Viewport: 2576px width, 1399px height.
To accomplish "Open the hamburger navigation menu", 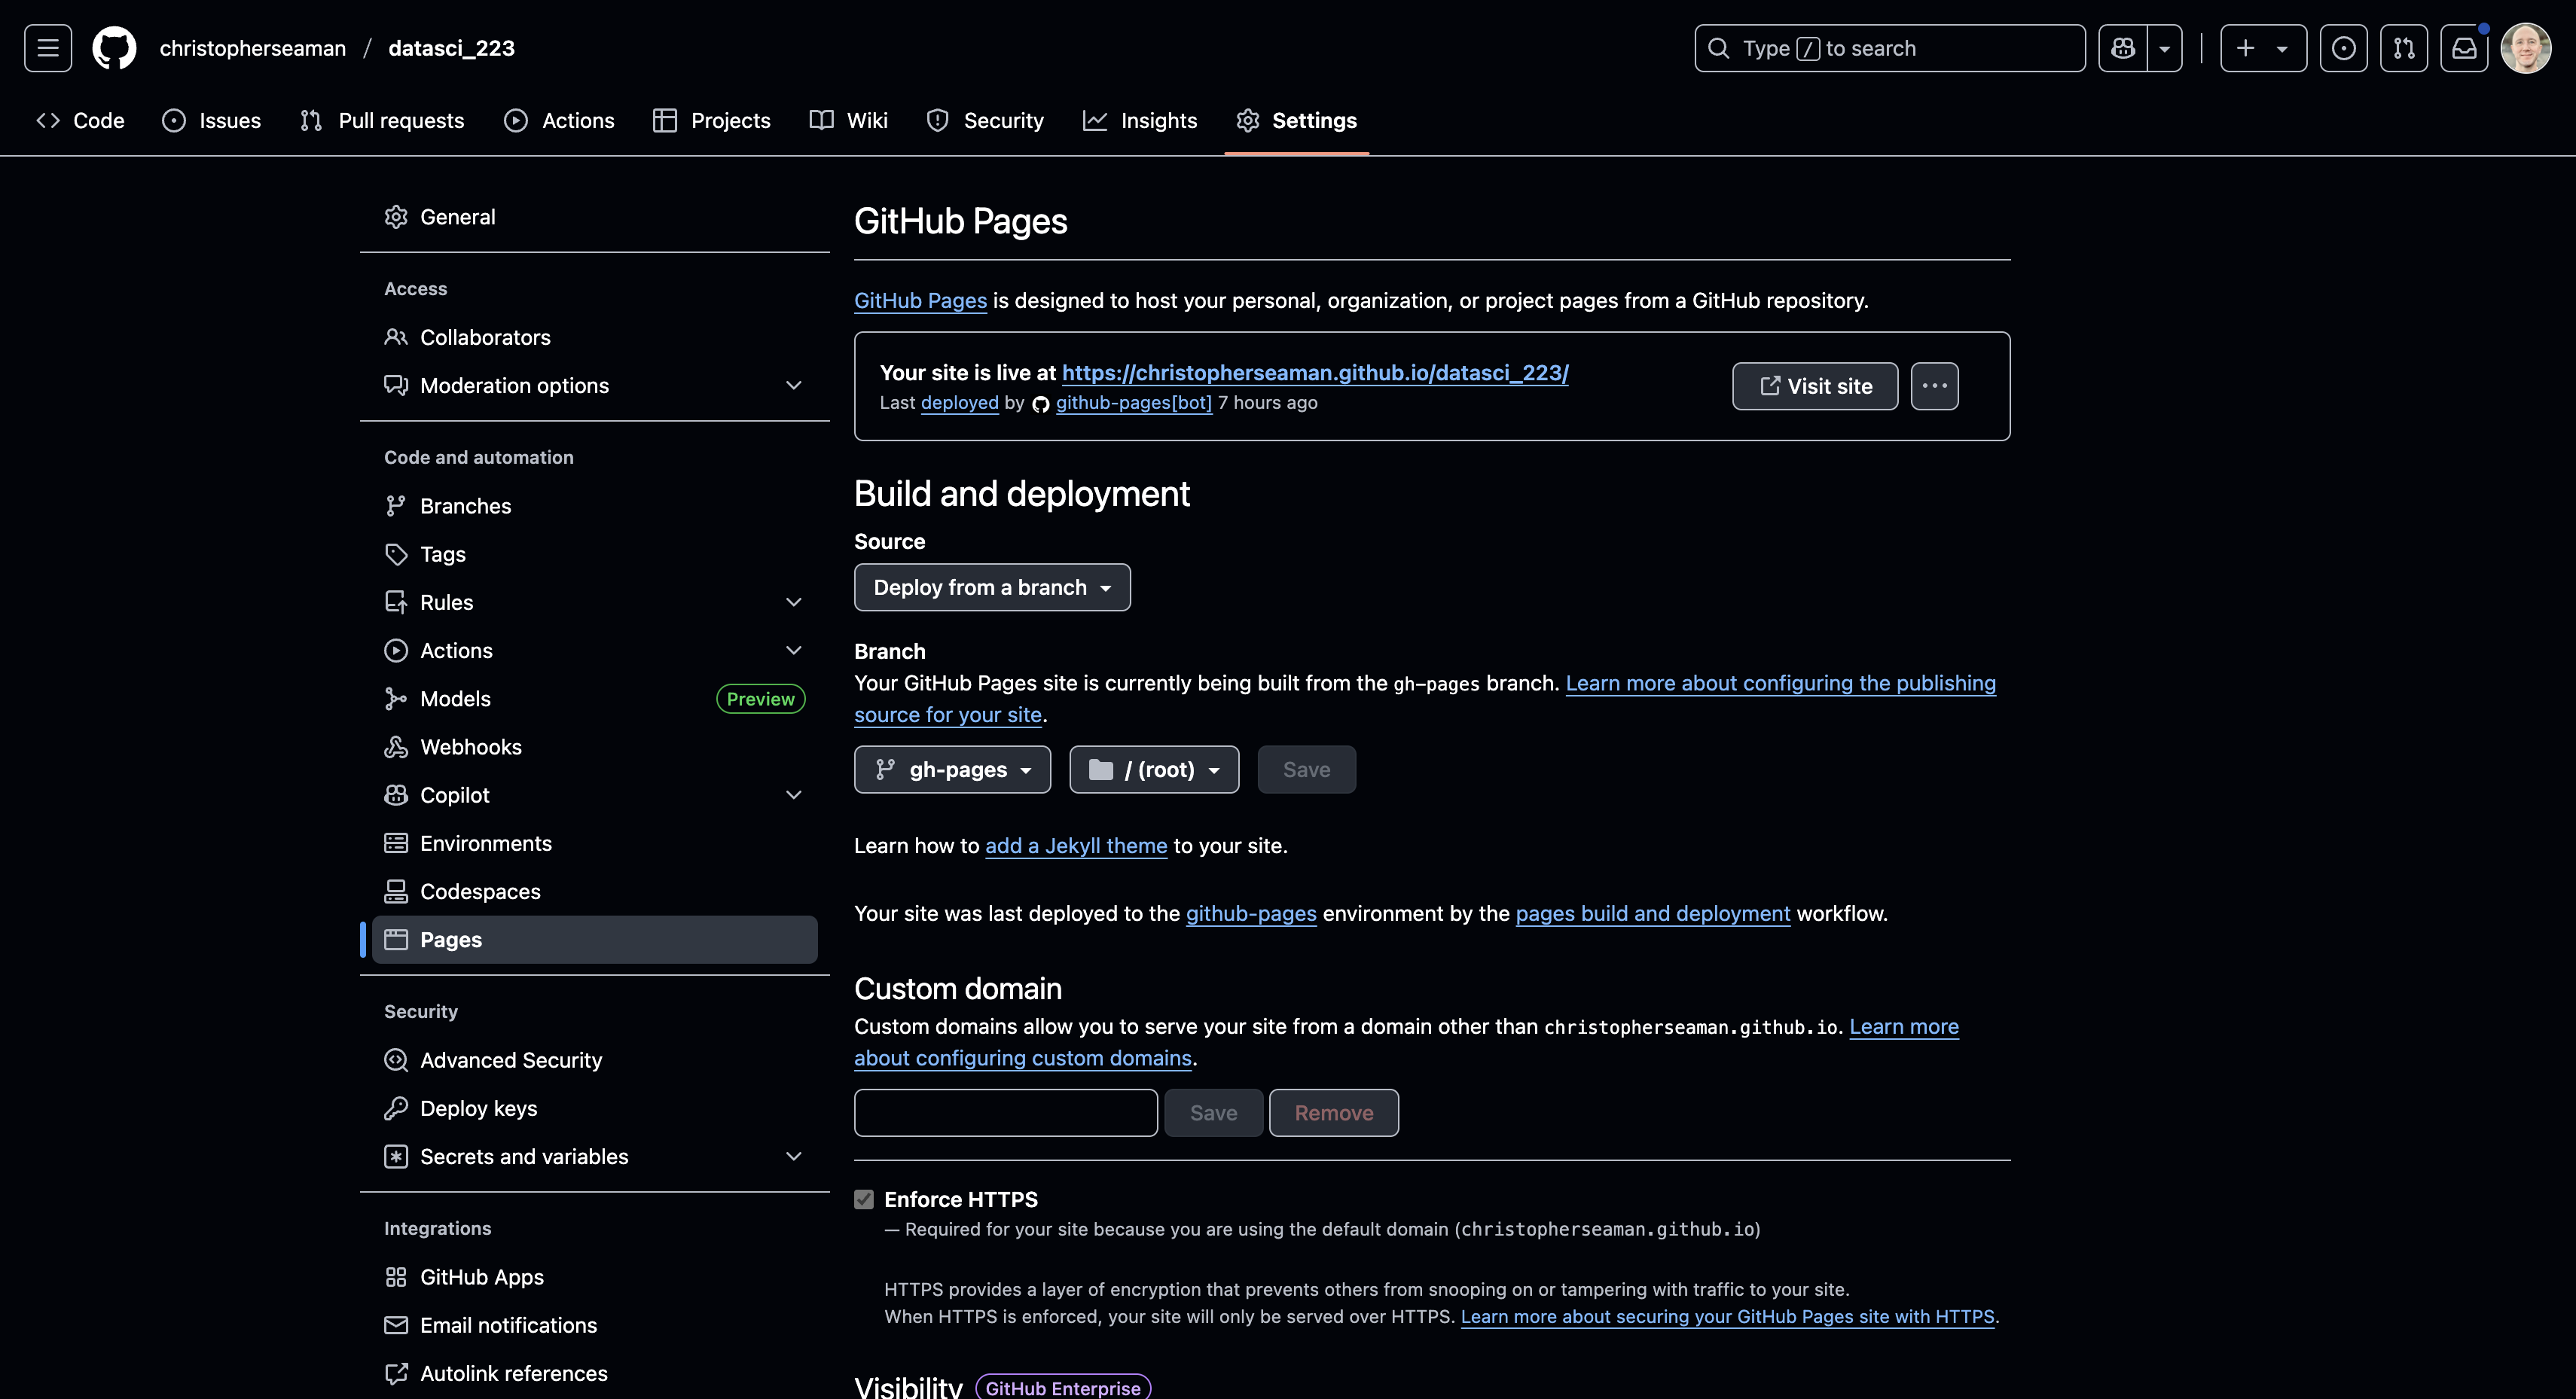I will point(47,47).
